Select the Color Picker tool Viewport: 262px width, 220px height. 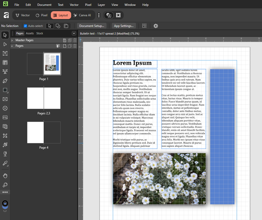tap(5, 163)
